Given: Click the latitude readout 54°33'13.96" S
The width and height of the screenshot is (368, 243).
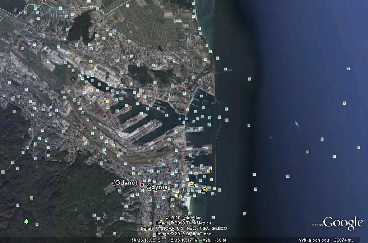Looking at the screenshot, I should tap(146, 240).
